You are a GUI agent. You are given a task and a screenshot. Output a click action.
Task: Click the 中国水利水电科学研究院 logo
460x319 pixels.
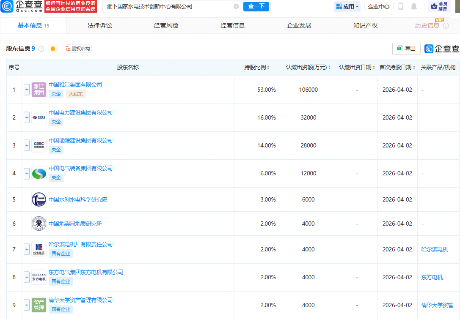pyautogui.click(x=39, y=199)
